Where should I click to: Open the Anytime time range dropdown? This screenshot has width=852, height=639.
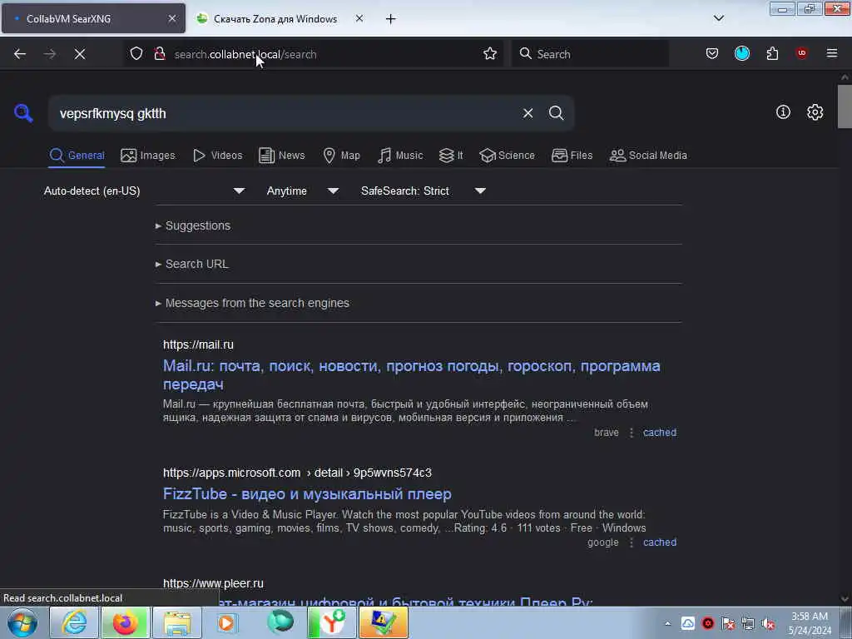point(302,191)
